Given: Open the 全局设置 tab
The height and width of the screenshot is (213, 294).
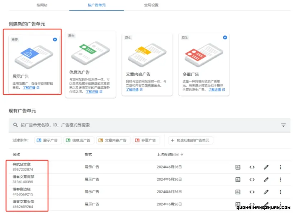Looking at the screenshot, I should tap(151, 5).
